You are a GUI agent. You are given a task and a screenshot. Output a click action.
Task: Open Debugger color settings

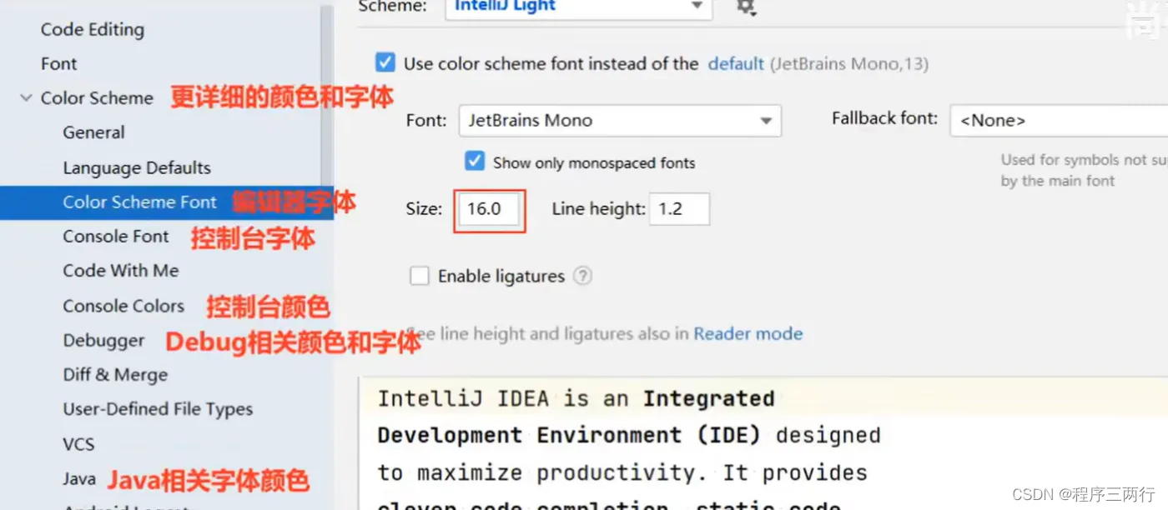tap(103, 341)
